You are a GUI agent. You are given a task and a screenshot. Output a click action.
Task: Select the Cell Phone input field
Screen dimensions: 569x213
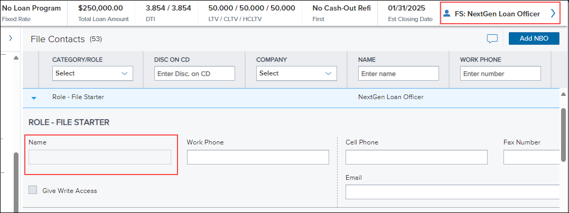point(416,157)
